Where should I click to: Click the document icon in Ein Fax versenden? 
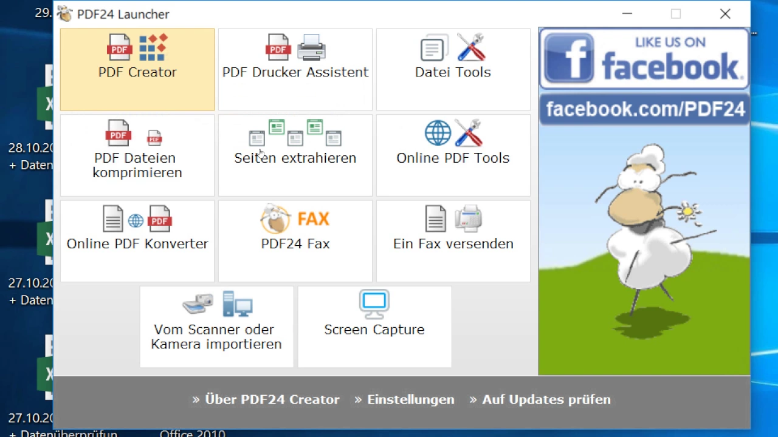(435, 218)
